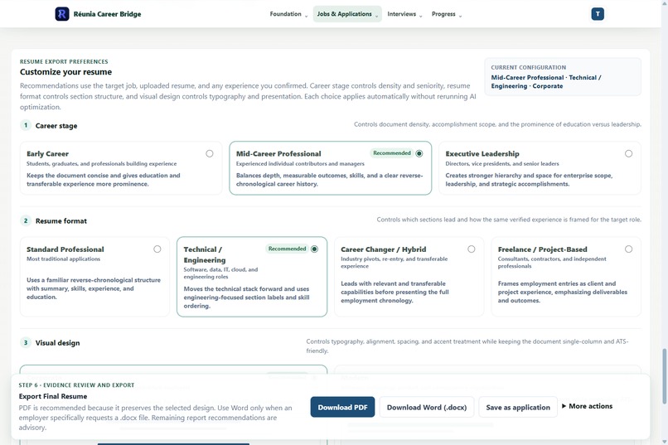The height and width of the screenshot is (445, 668).
Task: Click the Réunia Career Bridge brand name
Action: click(108, 14)
